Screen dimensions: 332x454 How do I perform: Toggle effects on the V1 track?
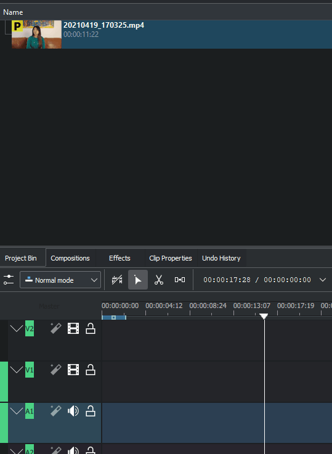pos(56,370)
